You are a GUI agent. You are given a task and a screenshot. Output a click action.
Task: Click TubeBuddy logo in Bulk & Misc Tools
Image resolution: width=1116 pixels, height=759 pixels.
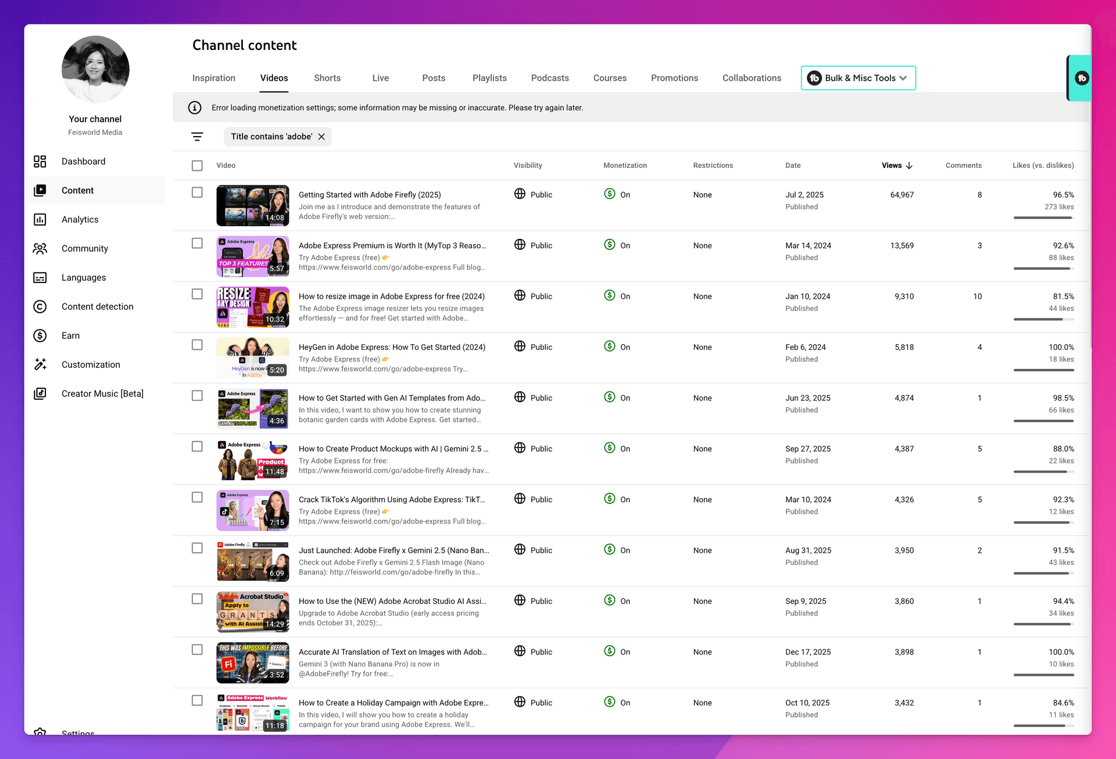814,78
